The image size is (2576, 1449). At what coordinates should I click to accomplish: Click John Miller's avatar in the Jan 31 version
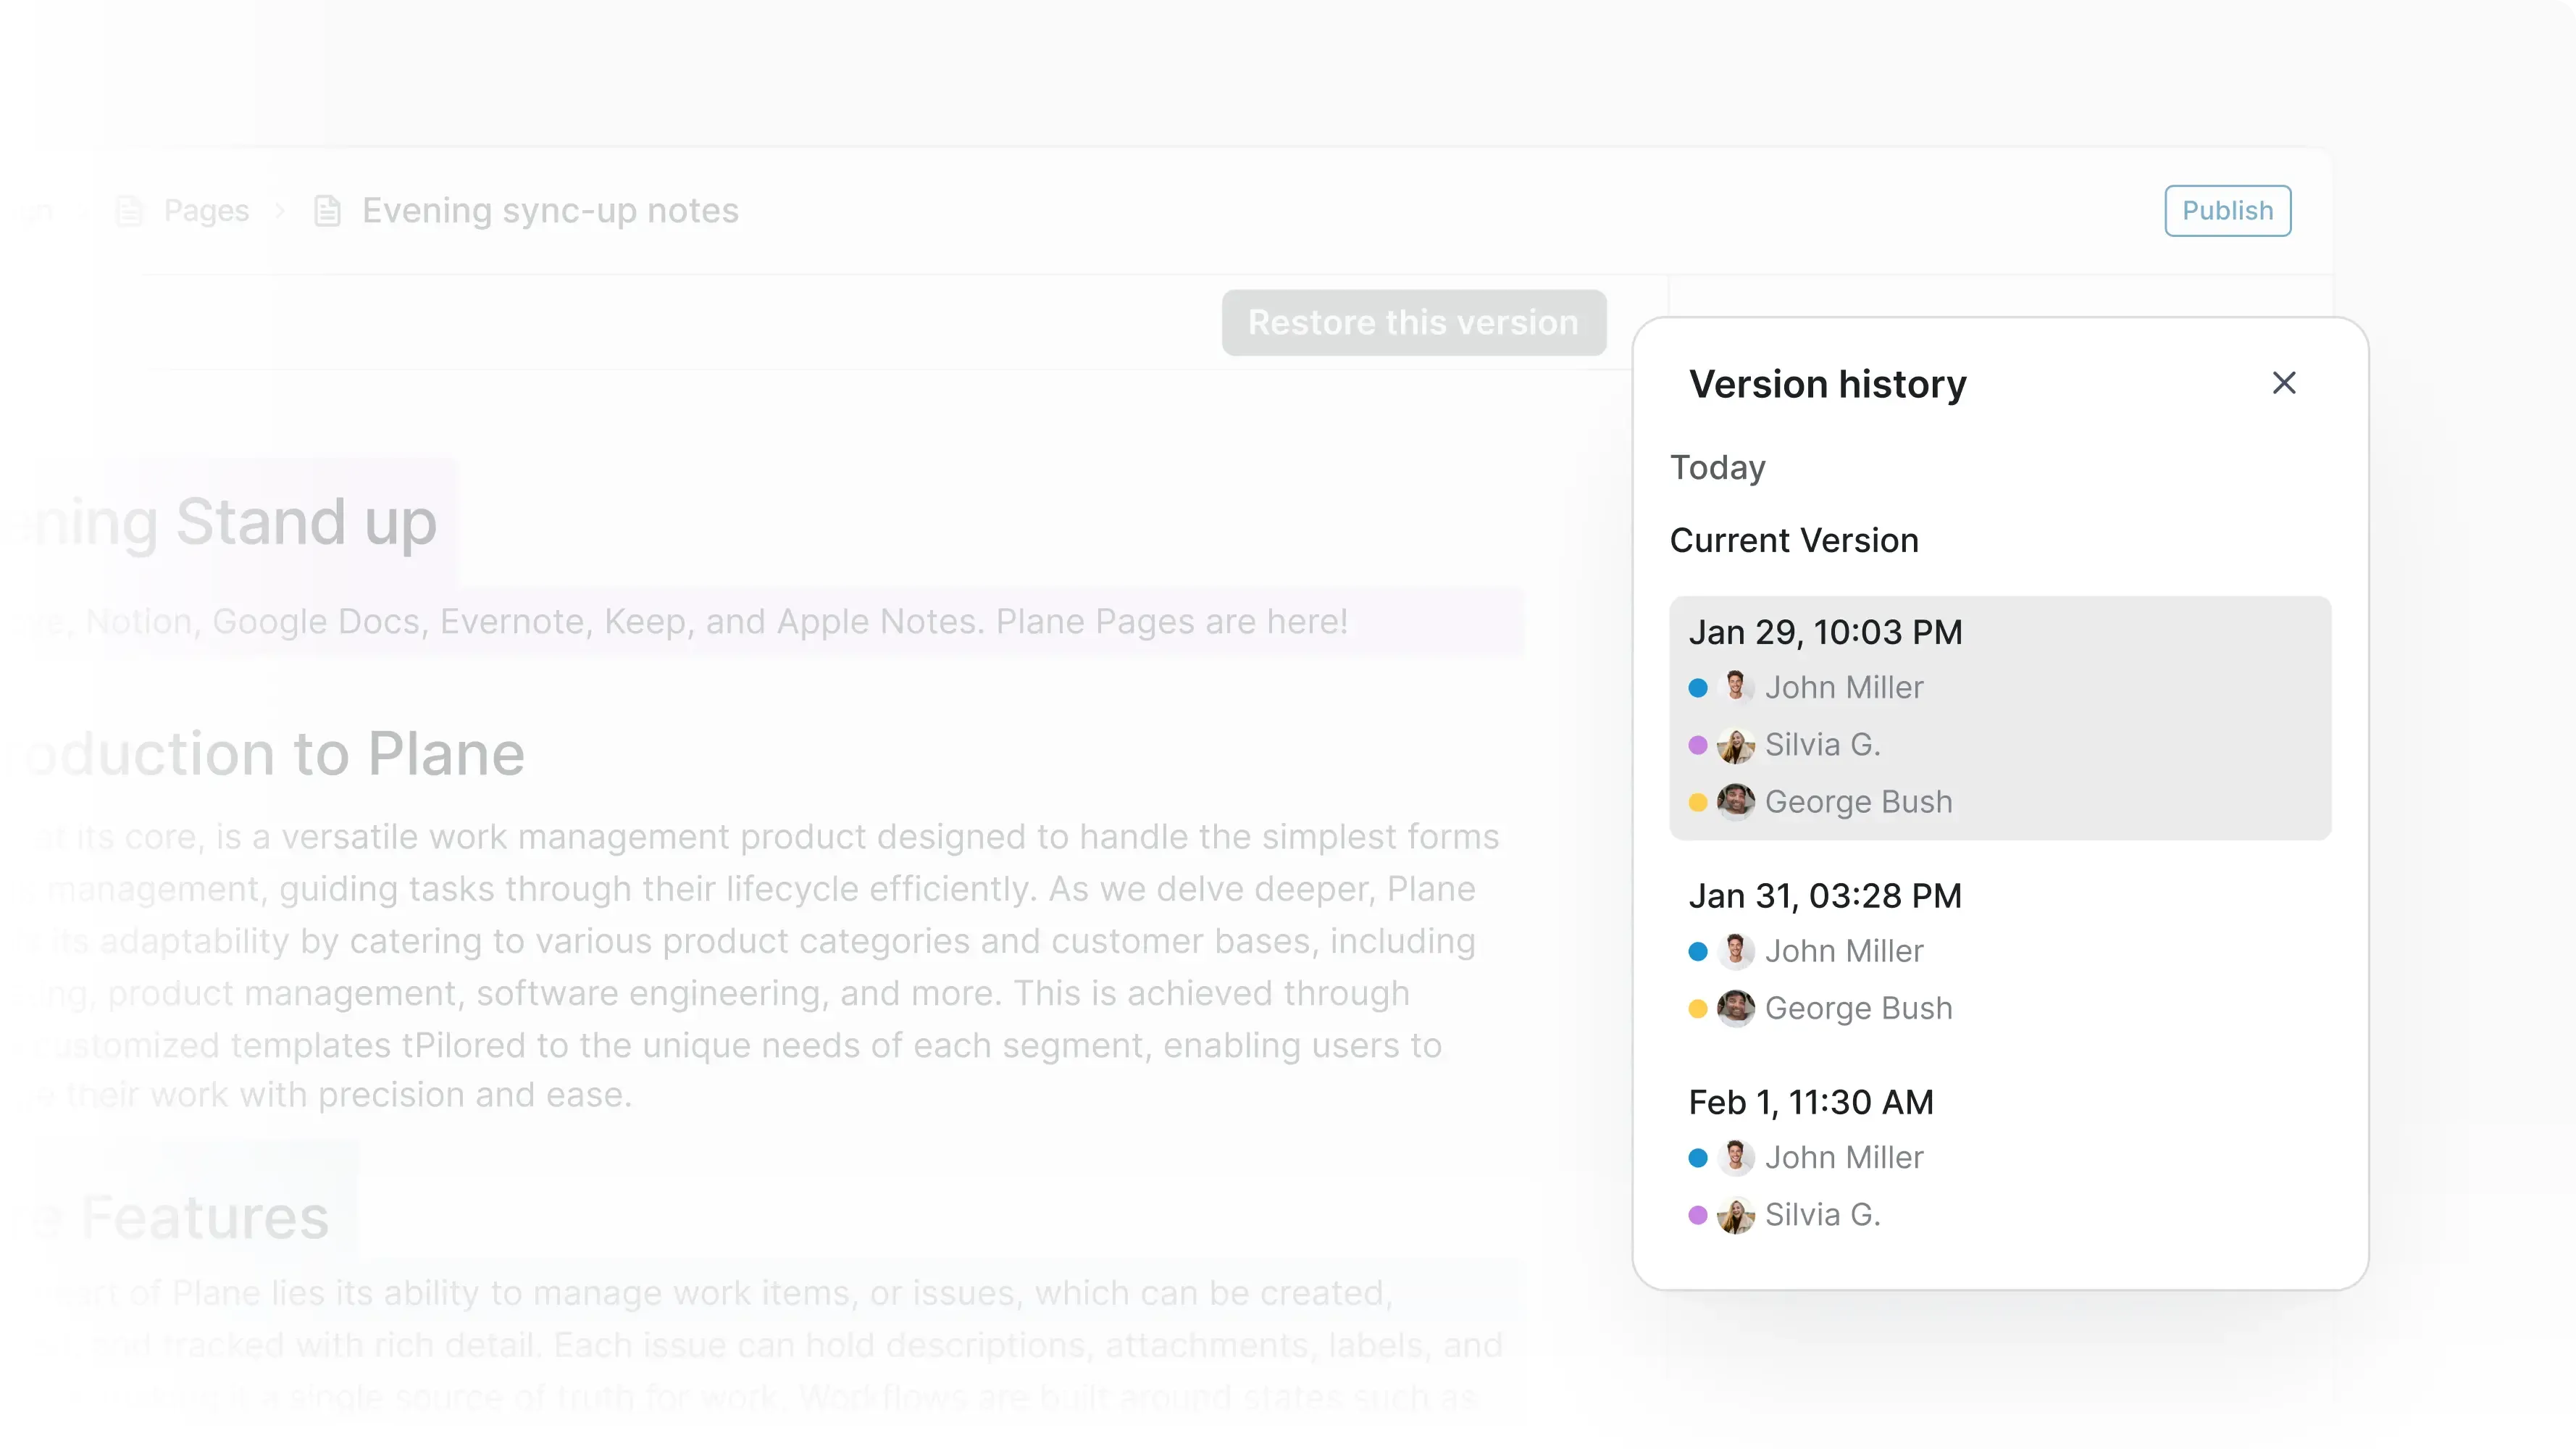pos(1736,951)
